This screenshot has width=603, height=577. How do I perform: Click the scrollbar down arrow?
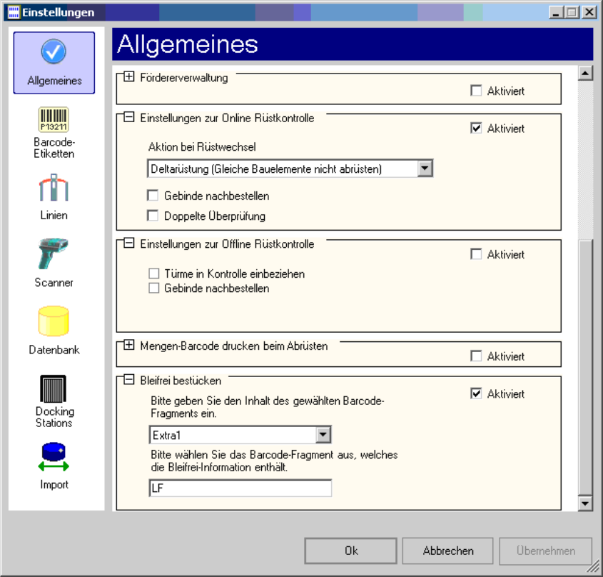pyautogui.click(x=585, y=503)
